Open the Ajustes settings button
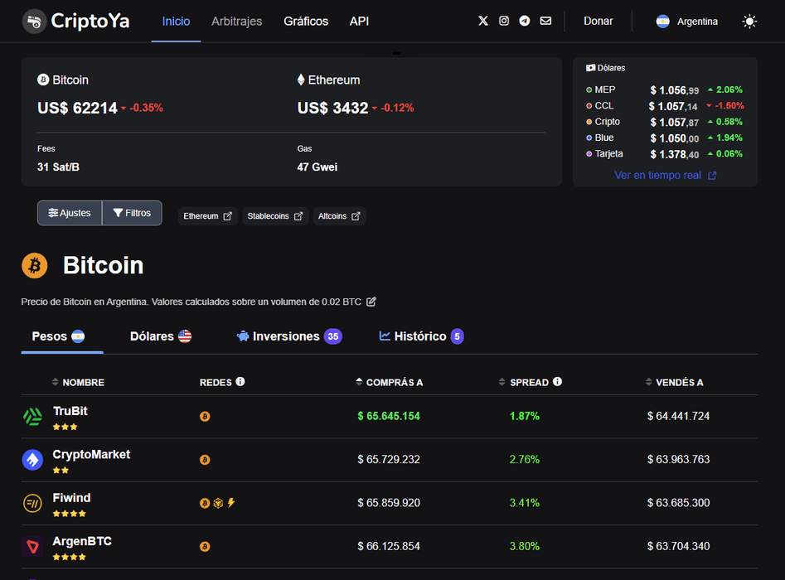 [70, 213]
